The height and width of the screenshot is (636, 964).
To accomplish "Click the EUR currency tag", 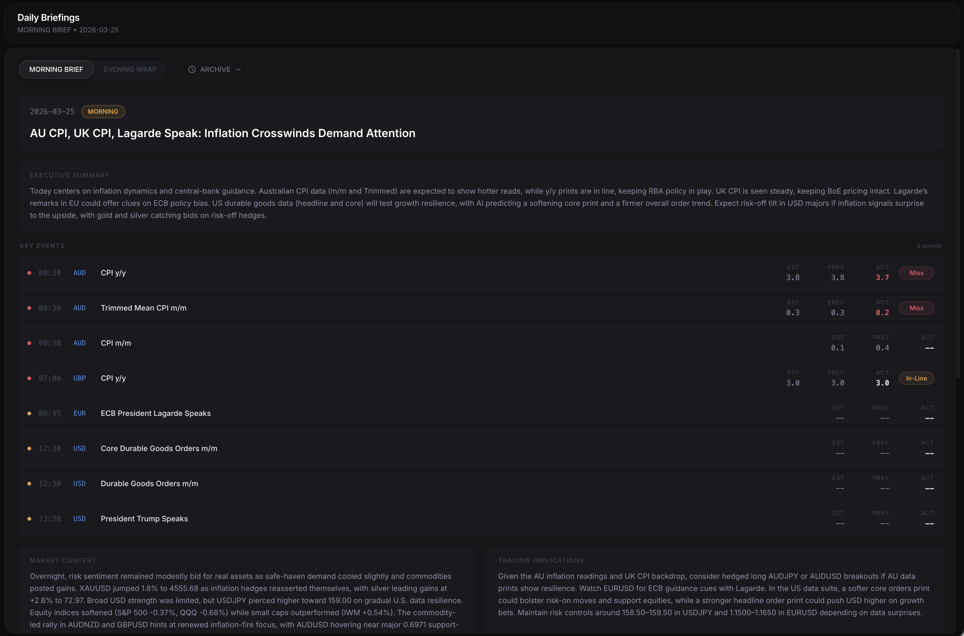I will (80, 413).
